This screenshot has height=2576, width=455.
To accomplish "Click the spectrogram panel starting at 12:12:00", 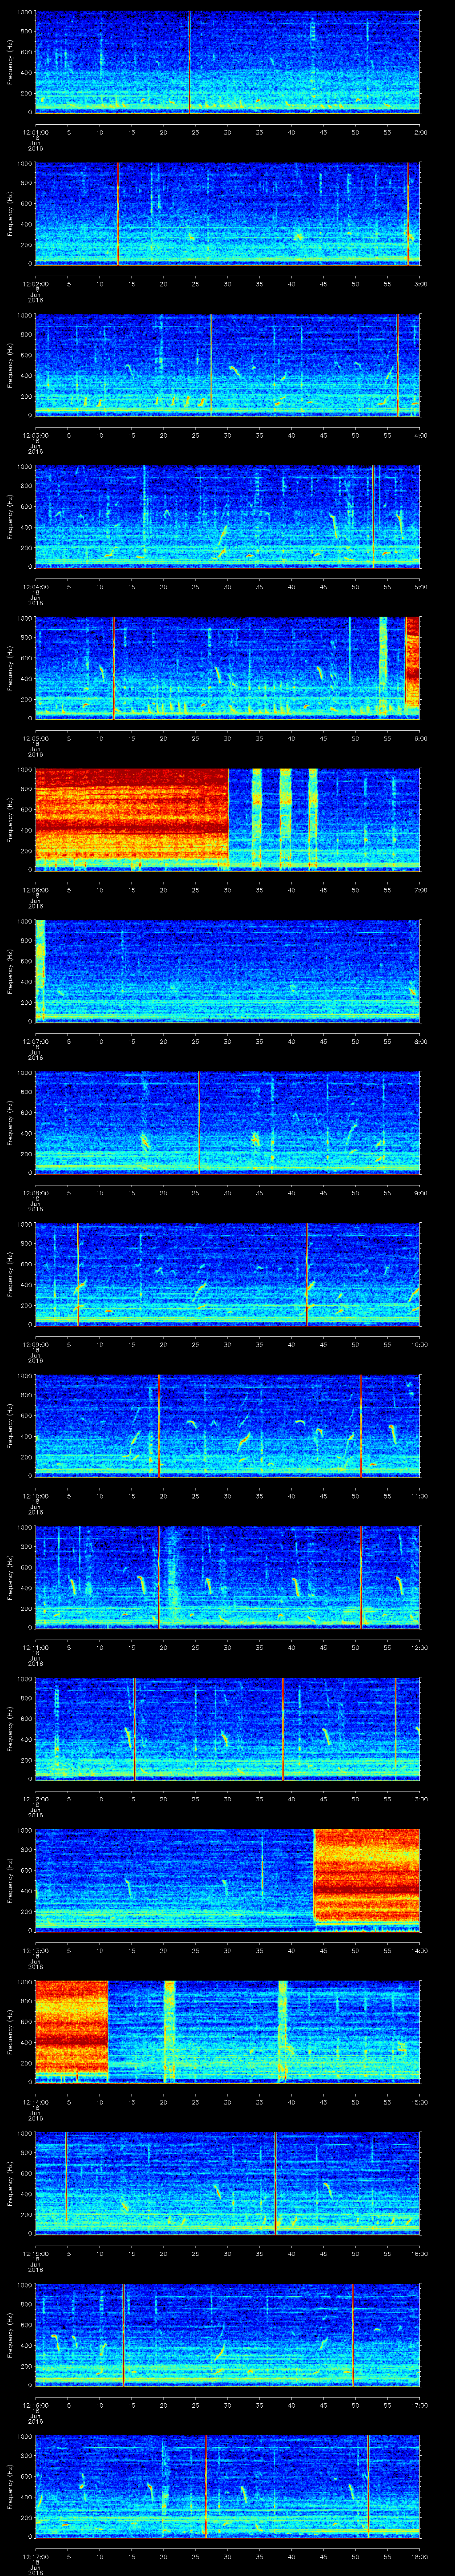I will pyautogui.click(x=228, y=1729).
